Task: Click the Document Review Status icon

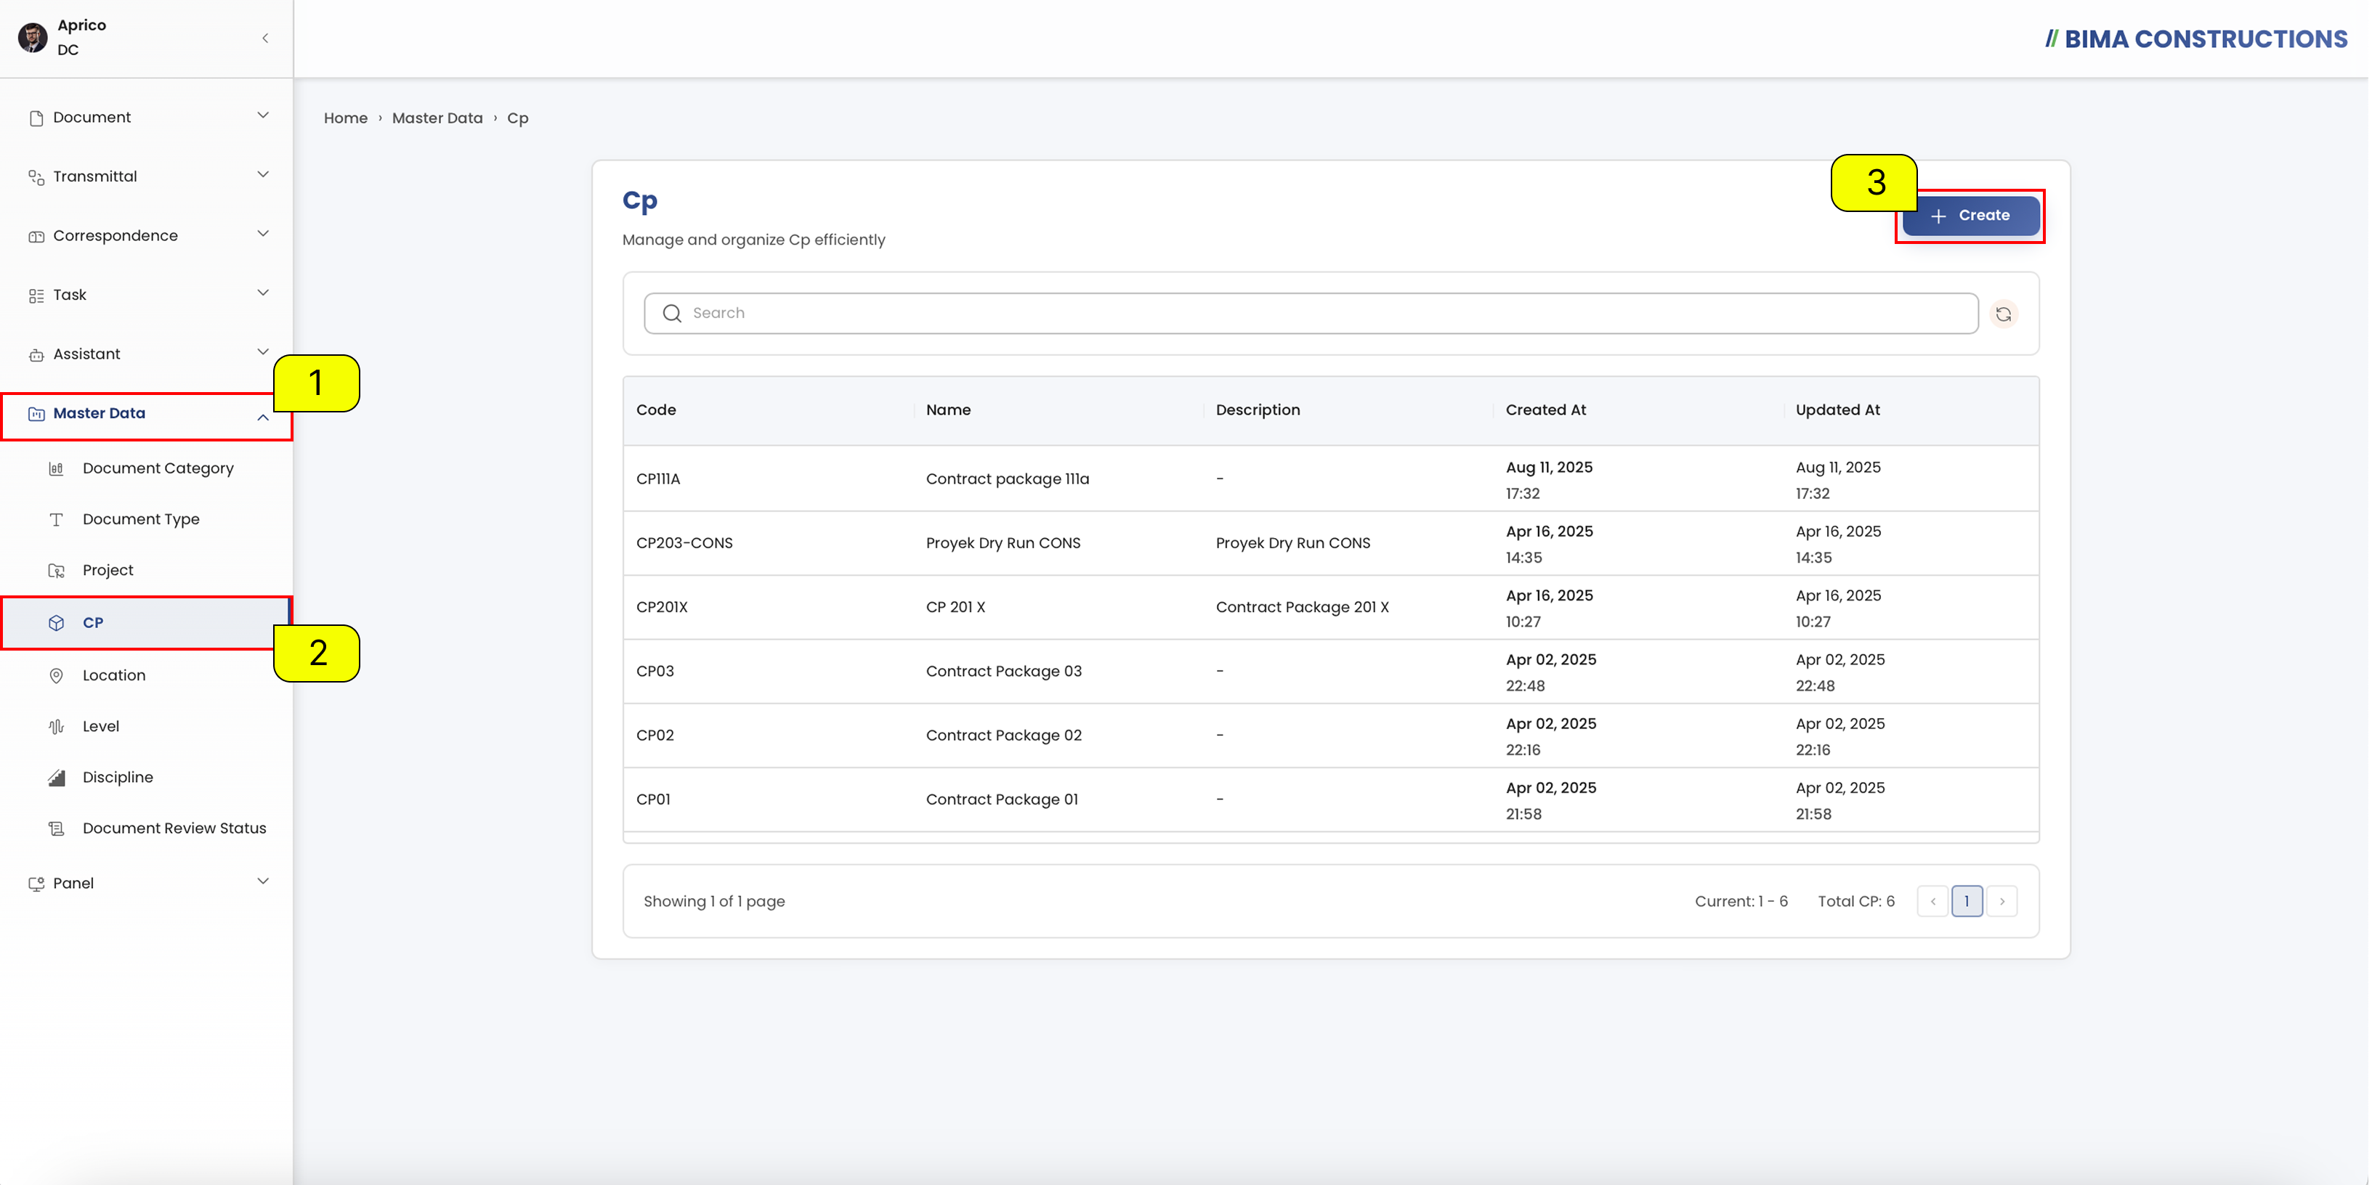Action: tap(57, 828)
